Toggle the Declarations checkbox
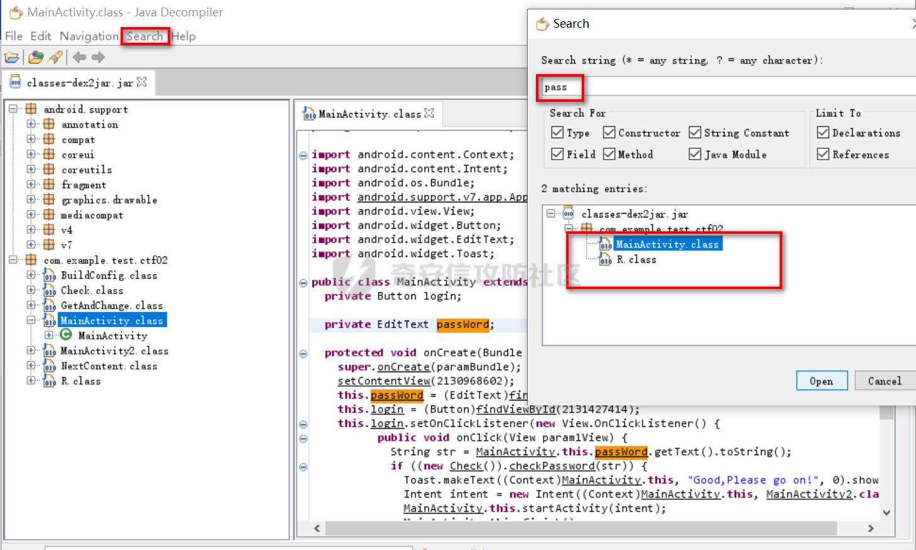The image size is (916, 550). click(823, 133)
